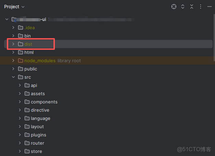Hide the Project tool window
This screenshot has height=156, width=215.
209,7
